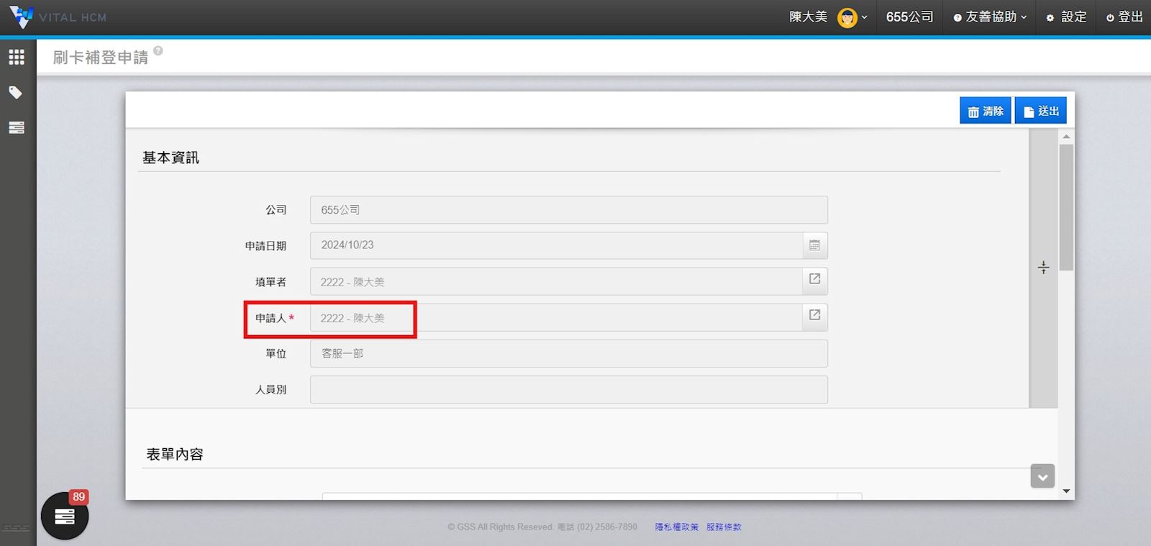Click the vertical scrollbar of the form

pos(1066,207)
